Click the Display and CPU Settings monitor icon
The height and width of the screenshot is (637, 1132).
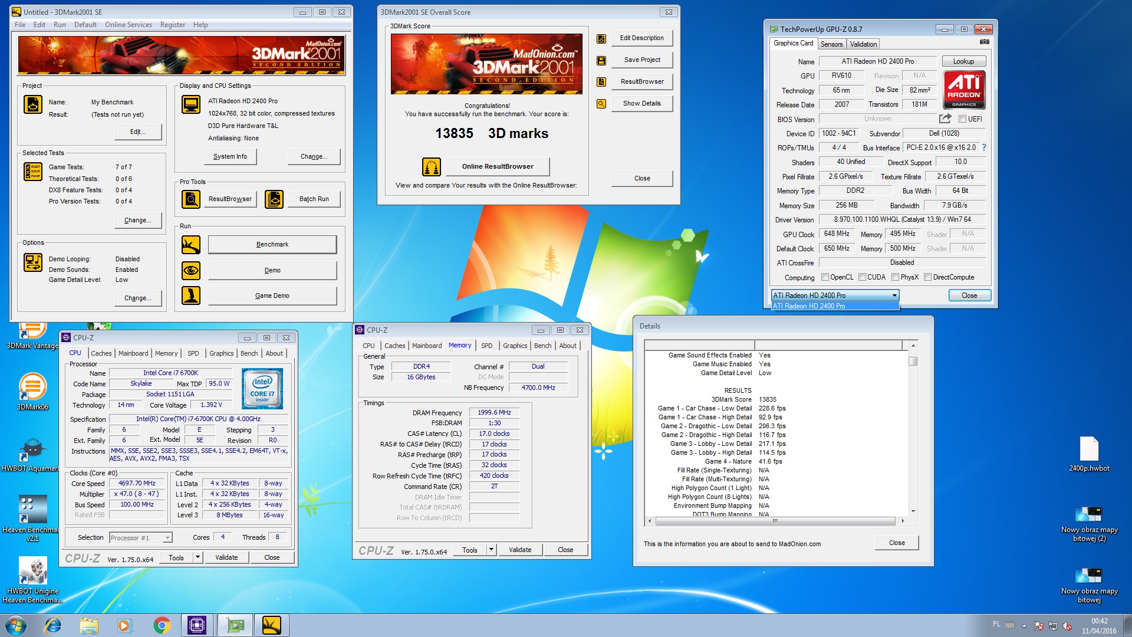click(191, 104)
